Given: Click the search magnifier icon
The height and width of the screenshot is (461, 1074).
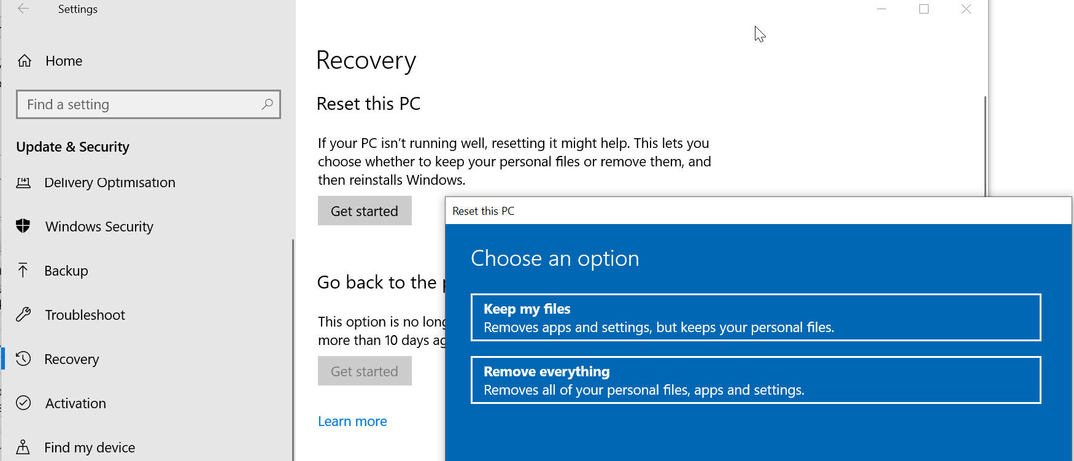Looking at the screenshot, I should (267, 104).
